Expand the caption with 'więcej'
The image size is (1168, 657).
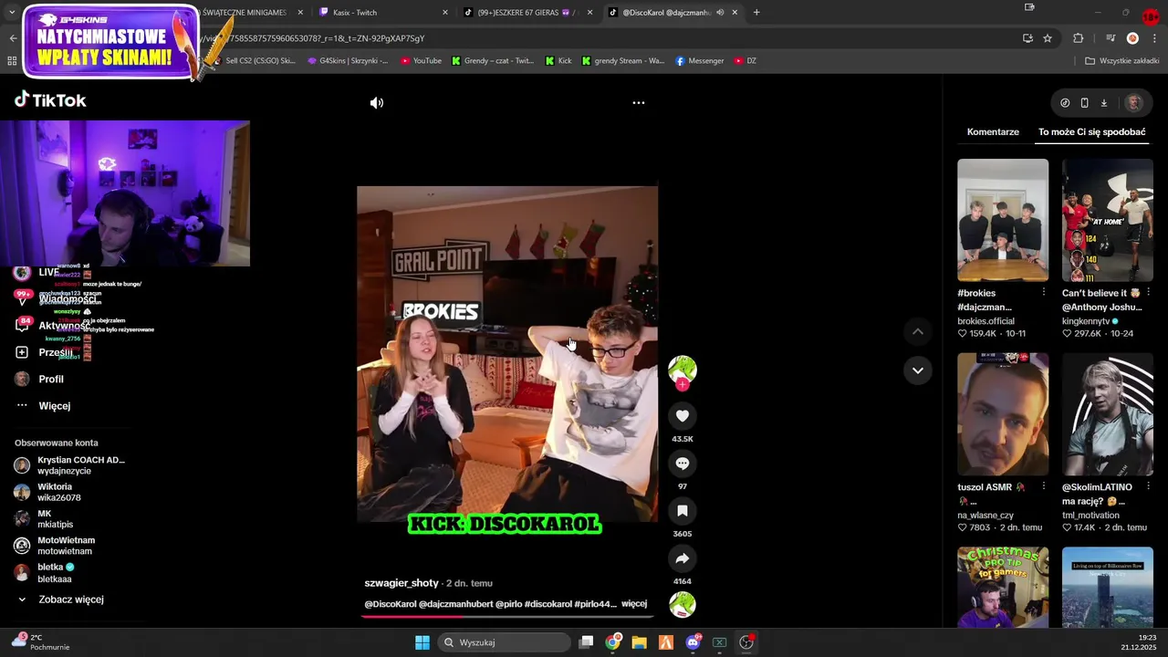634,604
